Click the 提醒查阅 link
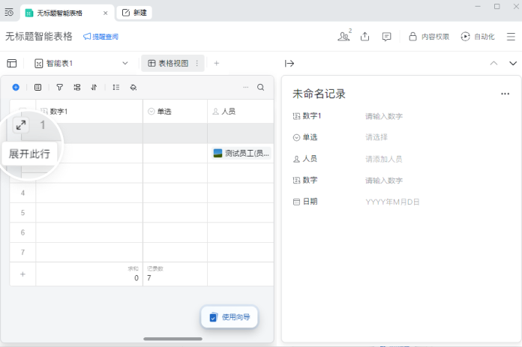Image resolution: width=522 pixels, height=347 pixels. 100,37
